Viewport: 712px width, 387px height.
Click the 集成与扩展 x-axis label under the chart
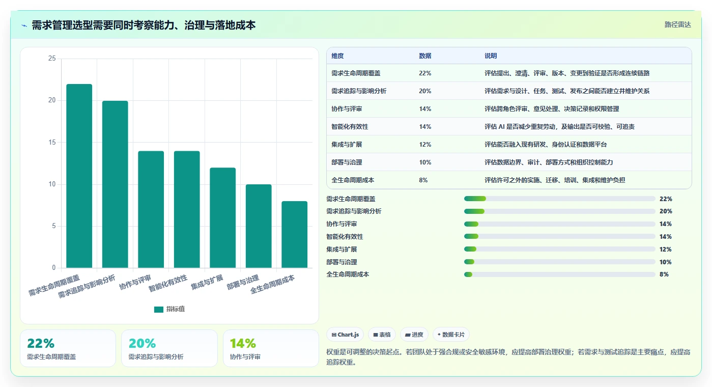[x=207, y=282]
